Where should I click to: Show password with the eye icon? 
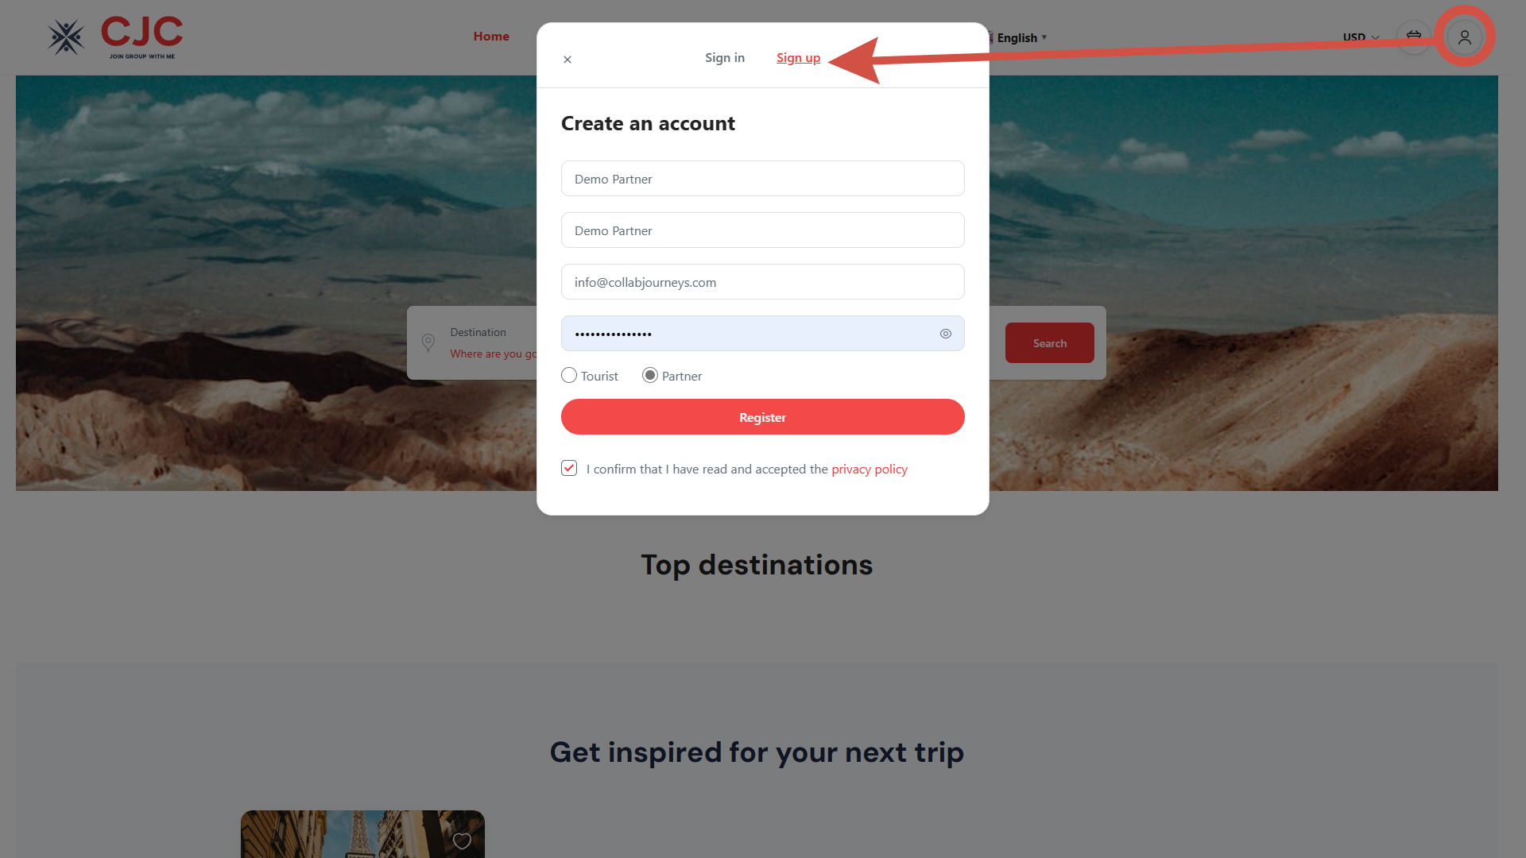[x=946, y=334]
